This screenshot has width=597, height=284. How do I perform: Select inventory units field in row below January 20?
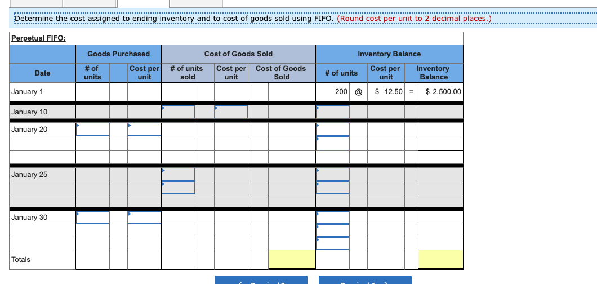point(332,143)
